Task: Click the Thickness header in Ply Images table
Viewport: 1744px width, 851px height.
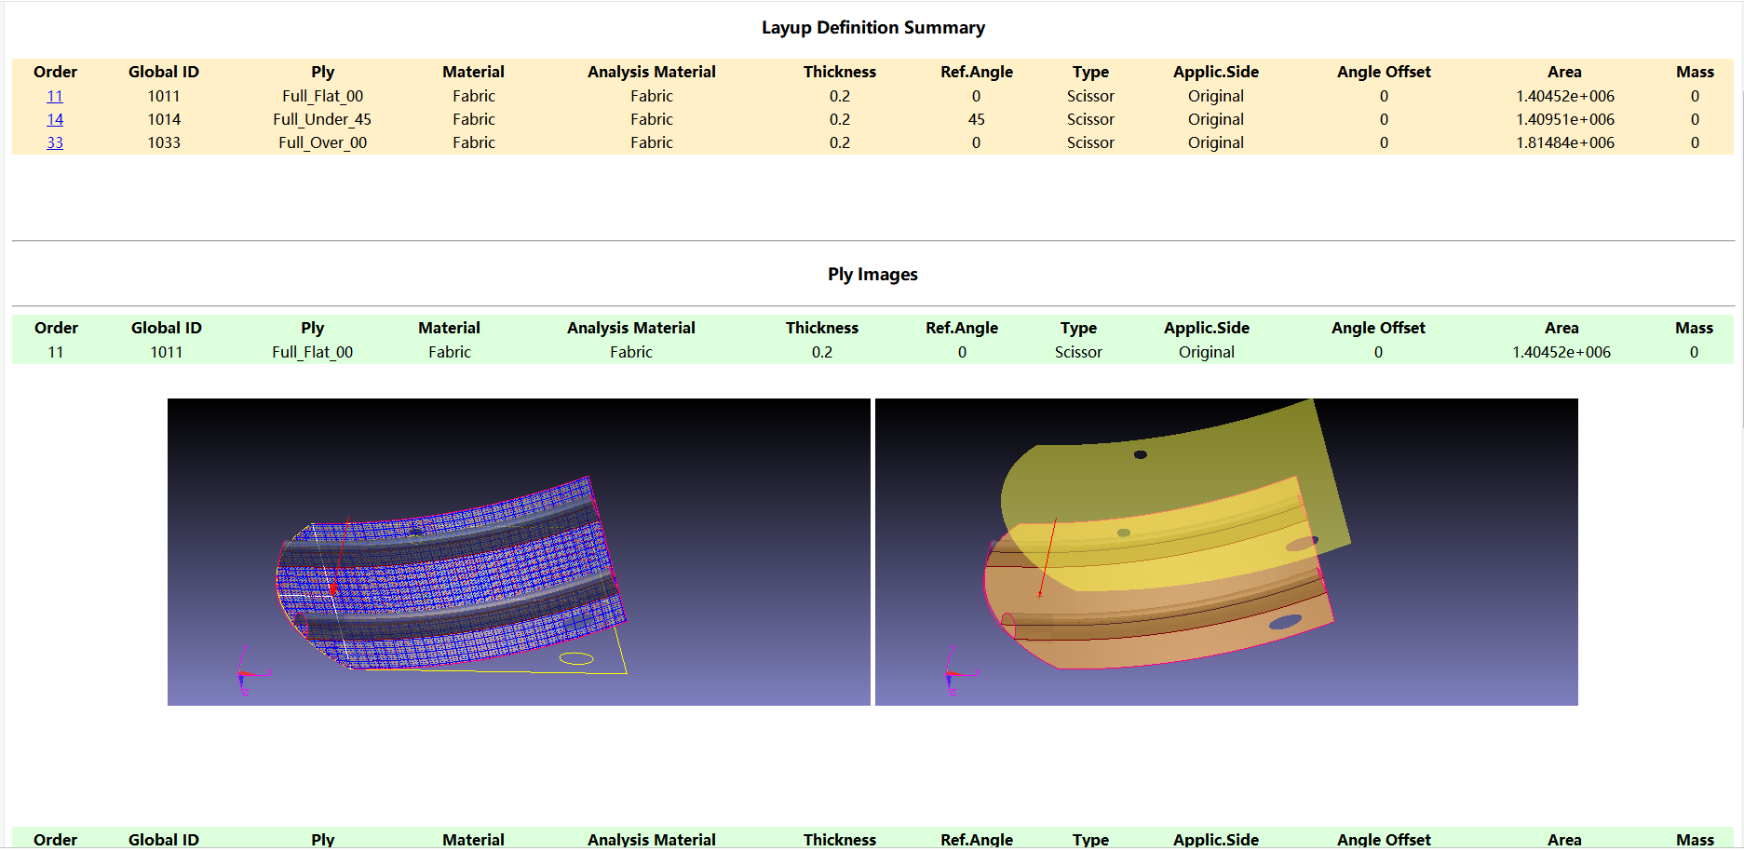Action: [x=822, y=328]
